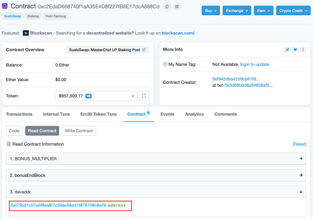Expand the Crypto Credit dropdown

(292, 10)
